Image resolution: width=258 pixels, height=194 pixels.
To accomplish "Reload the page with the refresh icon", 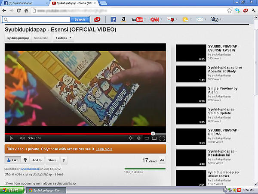I will [x=19, y=11].
